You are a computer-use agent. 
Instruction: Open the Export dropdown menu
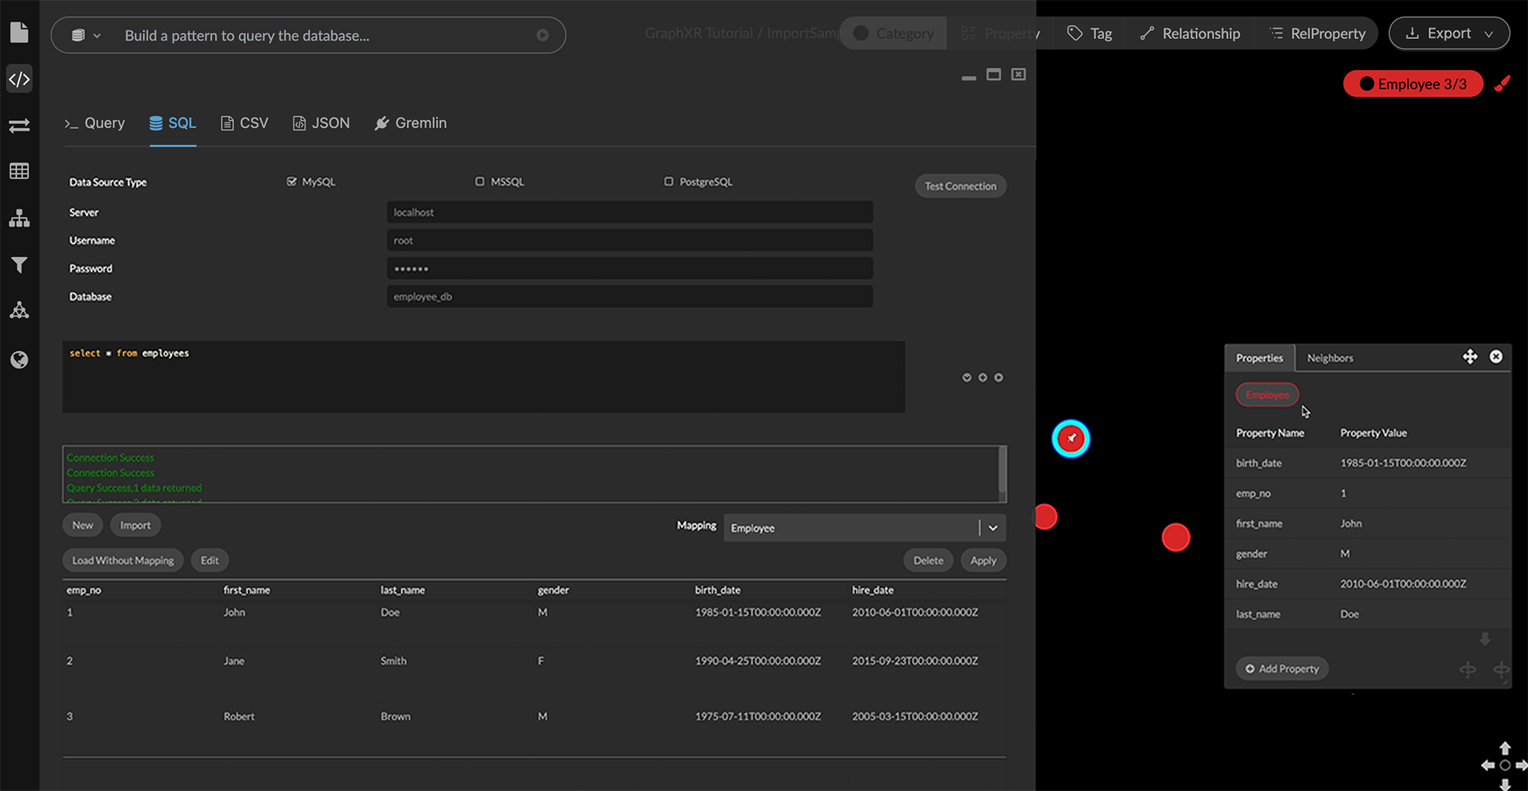click(1448, 33)
